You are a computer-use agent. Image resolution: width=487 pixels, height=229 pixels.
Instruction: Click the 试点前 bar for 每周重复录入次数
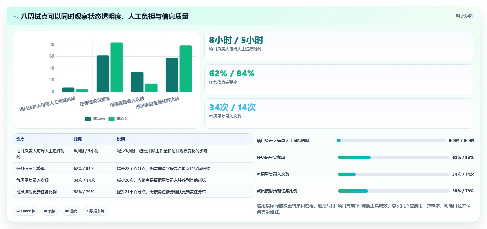[x=137, y=82]
